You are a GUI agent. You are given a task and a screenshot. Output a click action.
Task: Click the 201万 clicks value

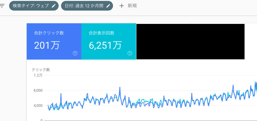(x=47, y=45)
